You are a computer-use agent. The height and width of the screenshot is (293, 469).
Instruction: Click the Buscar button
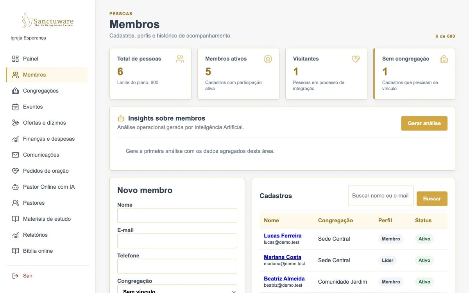pyautogui.click(x=432, y=198)
